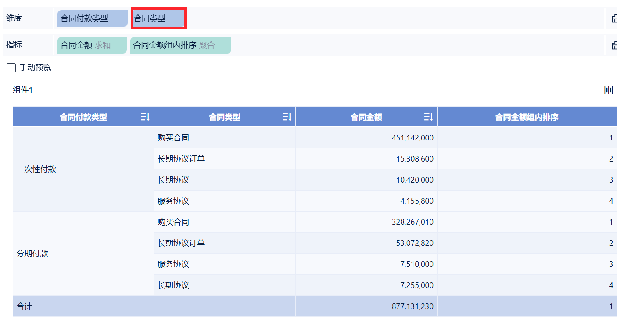Click the 维度 row label
The width and height of the screenshot is (617, 320).
click(x=14, y=18)
